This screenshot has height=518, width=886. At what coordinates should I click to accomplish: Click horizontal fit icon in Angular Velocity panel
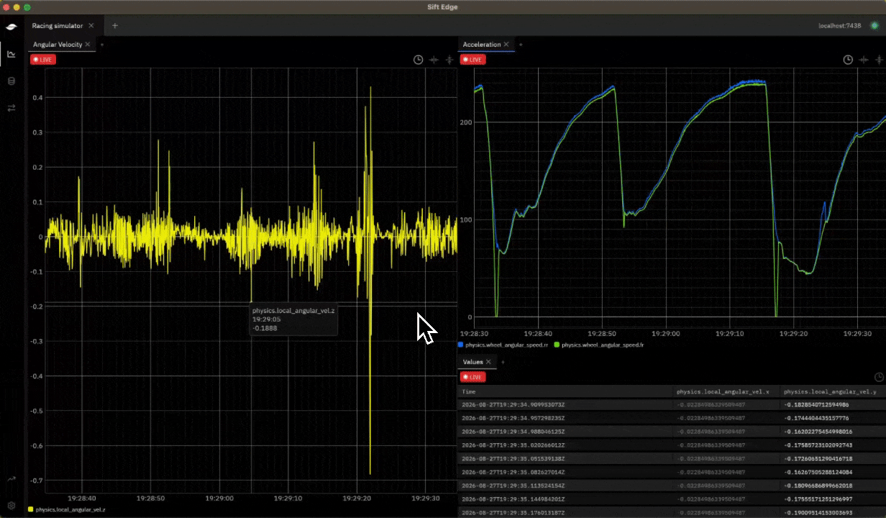434,60
